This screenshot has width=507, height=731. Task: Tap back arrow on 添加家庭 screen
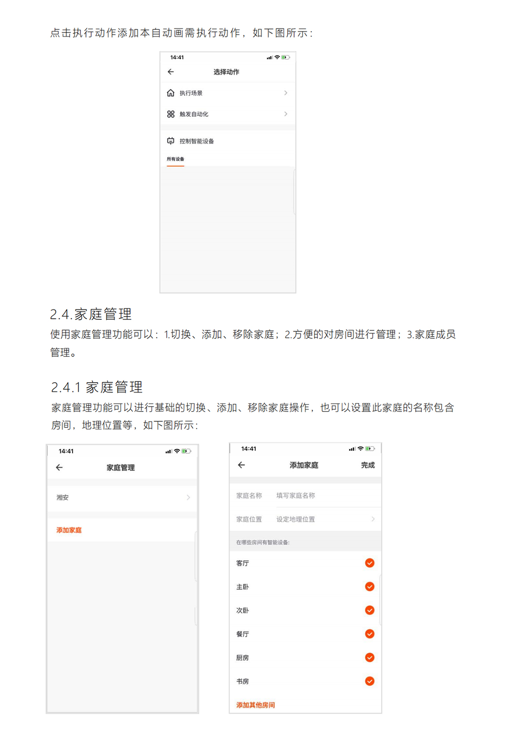(x=241, y=465)
